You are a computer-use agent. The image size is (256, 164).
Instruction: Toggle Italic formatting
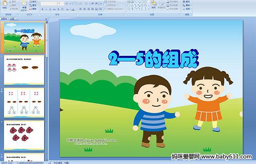point(47,9)
